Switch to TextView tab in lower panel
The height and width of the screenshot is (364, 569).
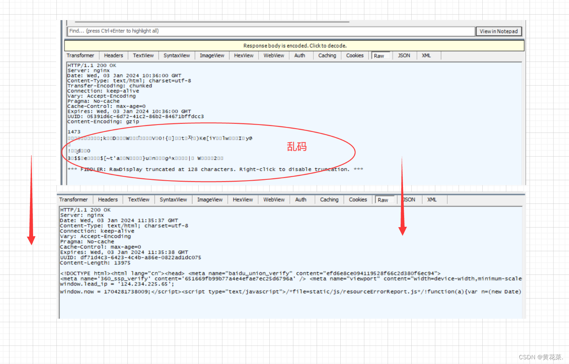point(138,200)
